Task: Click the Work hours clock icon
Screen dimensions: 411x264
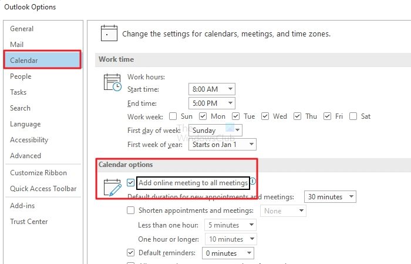Action: tap(112, 82)
